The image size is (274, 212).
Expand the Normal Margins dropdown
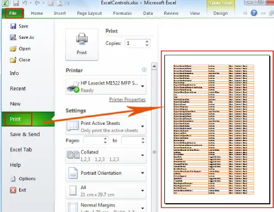click(142, 208)
